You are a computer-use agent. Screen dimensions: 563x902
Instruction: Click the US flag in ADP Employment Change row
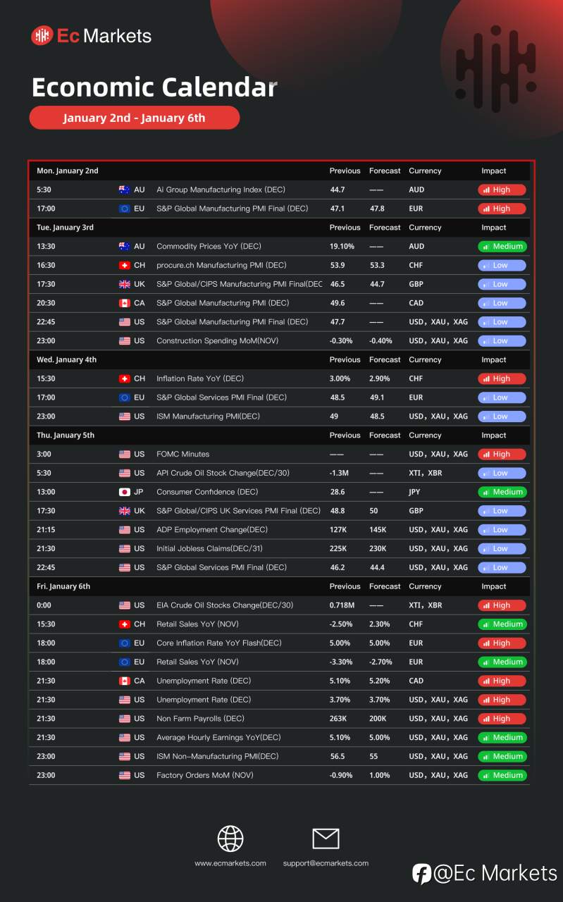click(x=125, y=529)
